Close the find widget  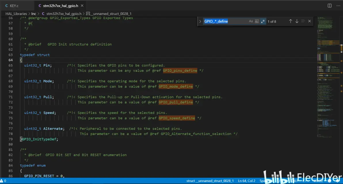point(310,21)
